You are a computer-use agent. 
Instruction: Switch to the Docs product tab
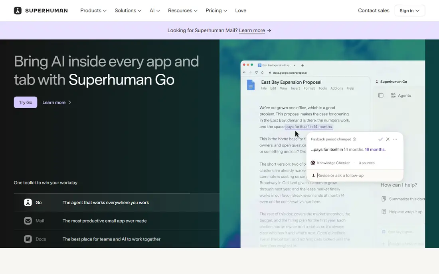pyautogui.click(x=117, y=239)
